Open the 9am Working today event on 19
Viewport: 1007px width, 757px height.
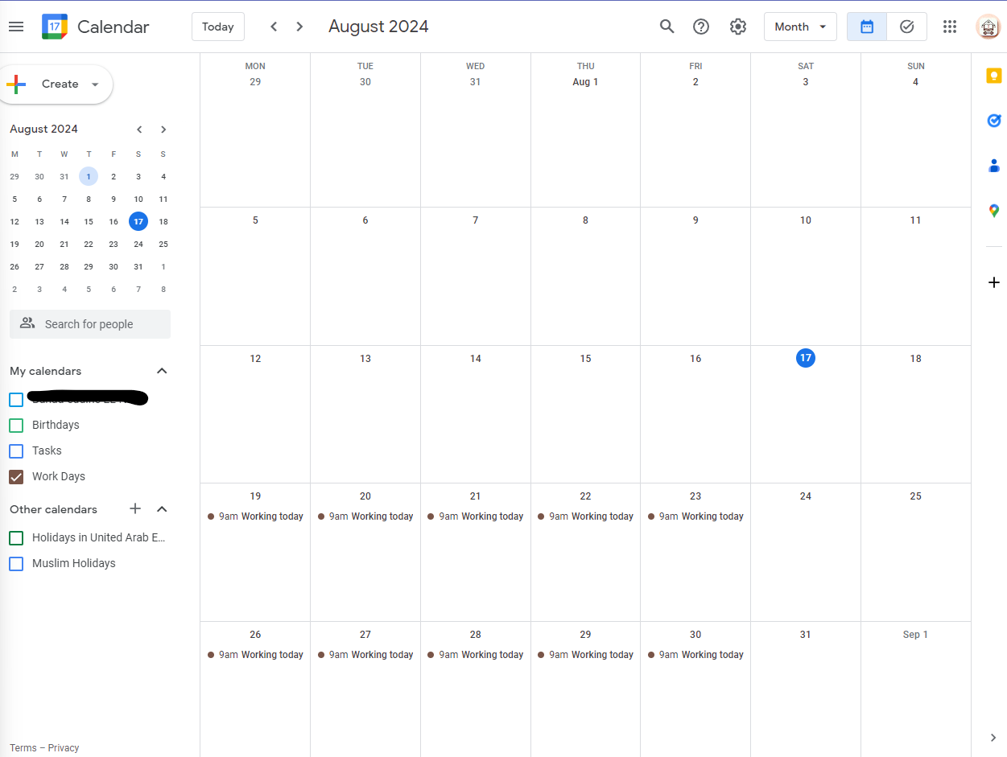pos(255,516)
